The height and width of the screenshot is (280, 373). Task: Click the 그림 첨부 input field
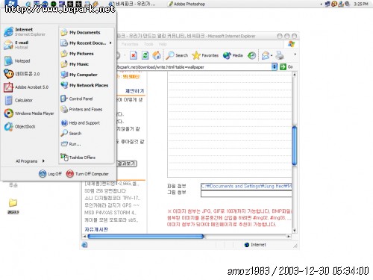(x=246, y=194)
